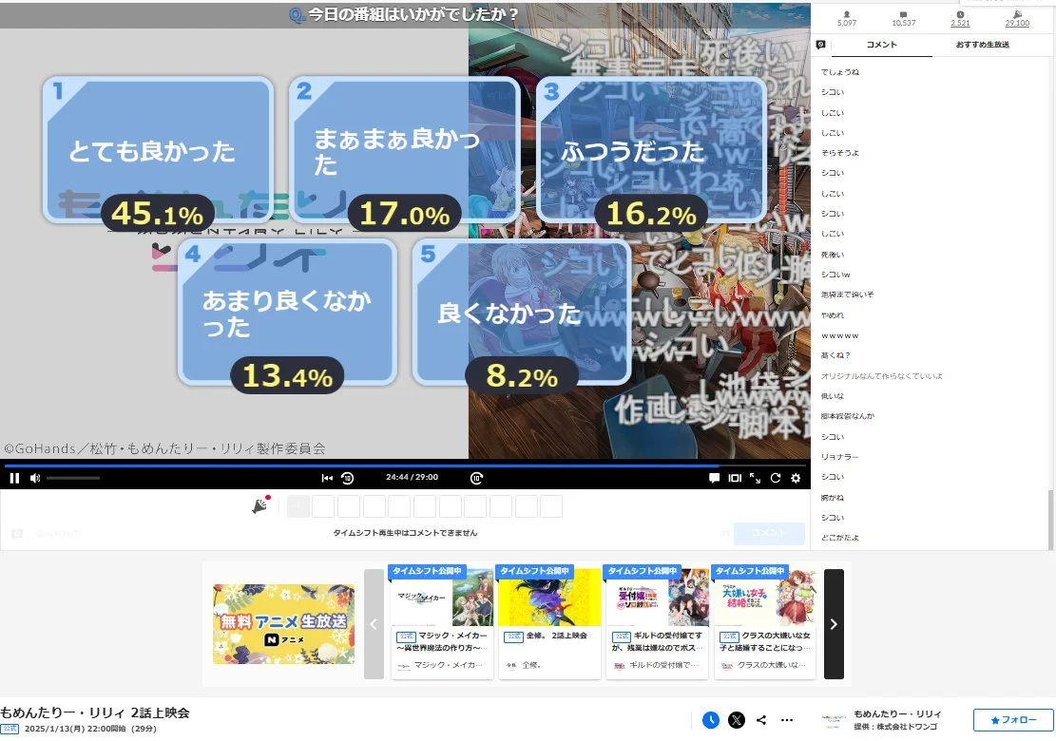Click poll option 4 あまり良くなかった
This screenshot has width=1056, height=741.
coord(288,312)
